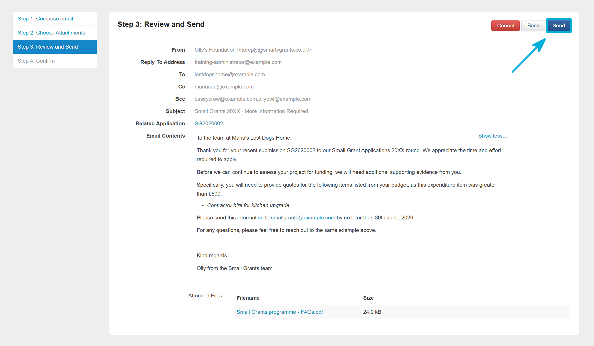Click the blue Send button
The image size is (594, 346).
click(559, 26)
